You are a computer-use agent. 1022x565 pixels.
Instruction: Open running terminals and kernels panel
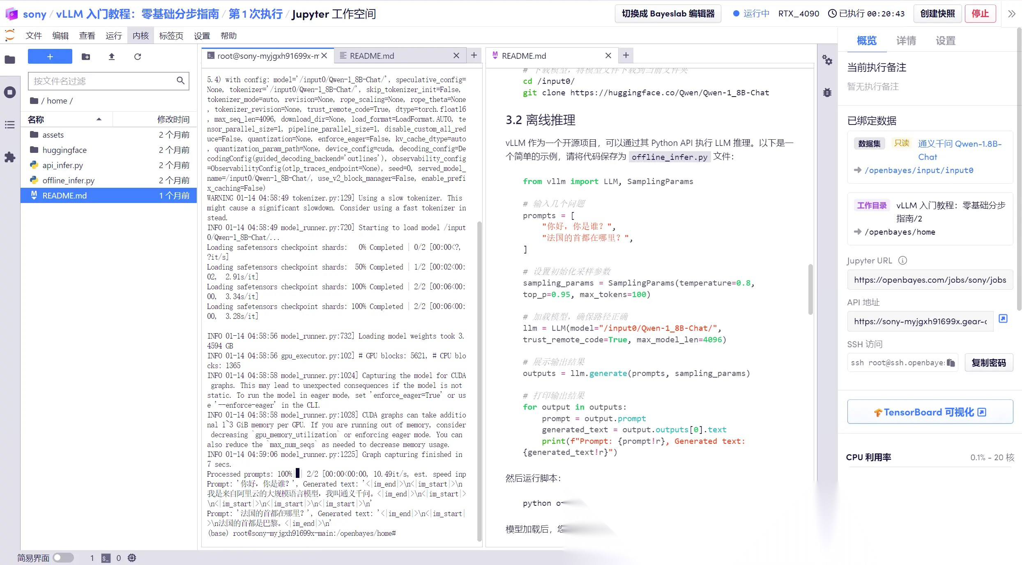coord(10,92)
